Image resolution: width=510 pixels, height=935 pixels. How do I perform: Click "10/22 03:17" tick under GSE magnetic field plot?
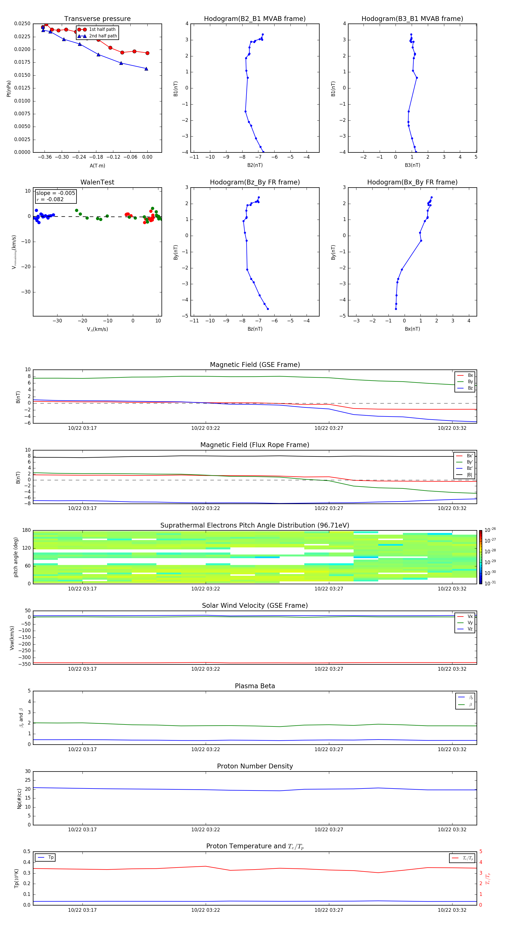[82, 428]
